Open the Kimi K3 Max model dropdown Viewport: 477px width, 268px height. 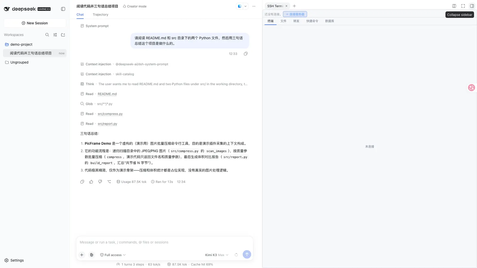[x=217, y=255]
